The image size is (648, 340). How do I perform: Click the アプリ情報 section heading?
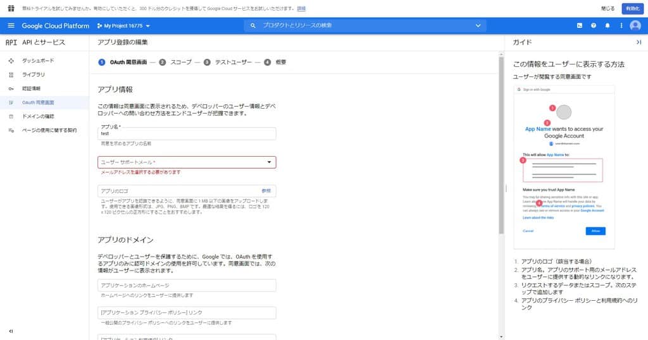click(115, 90)
